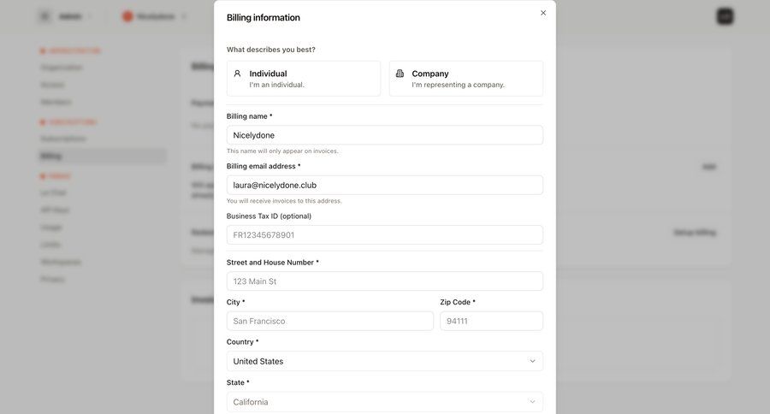770x414 pixels.
Task: Close the Billing information dialog
Action: pos(543,13)
